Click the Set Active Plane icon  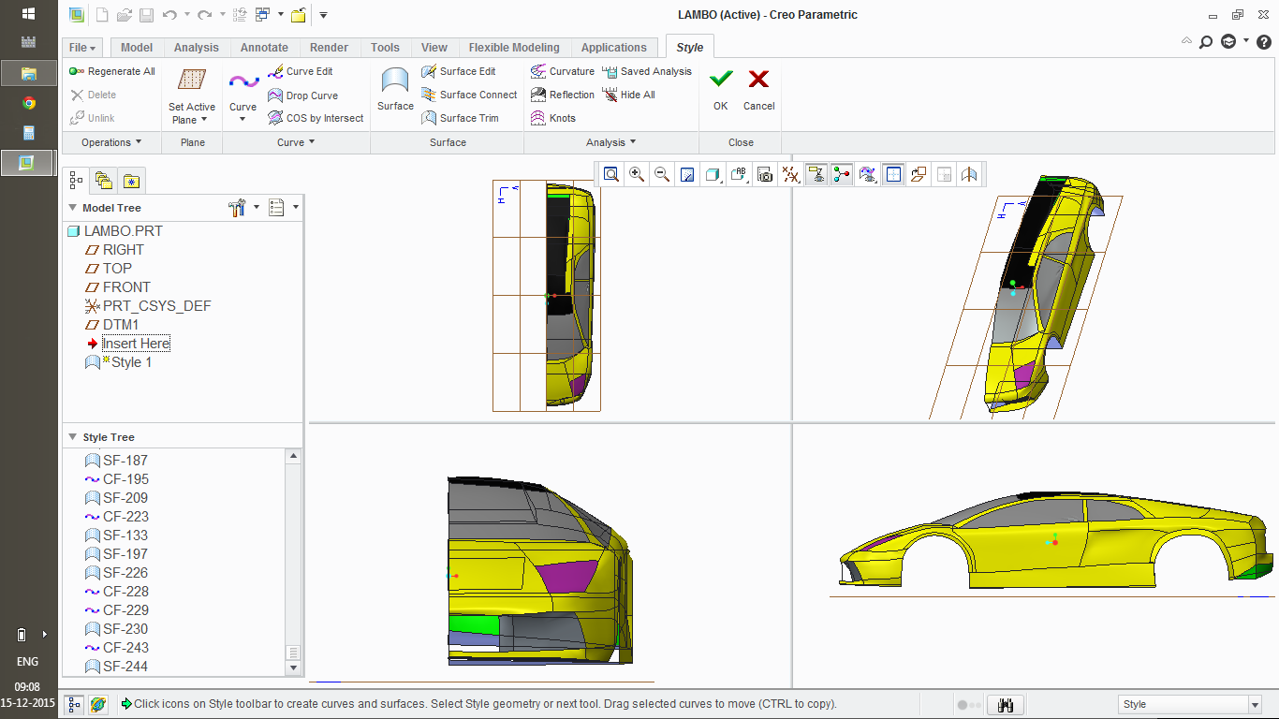click(x=192, y=81)
